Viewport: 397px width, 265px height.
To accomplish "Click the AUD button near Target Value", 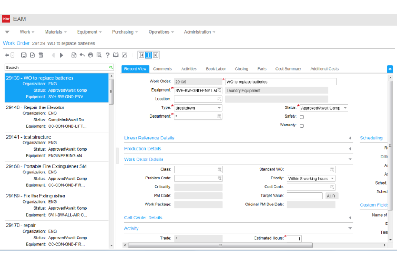I will click(x=331, y=196).
